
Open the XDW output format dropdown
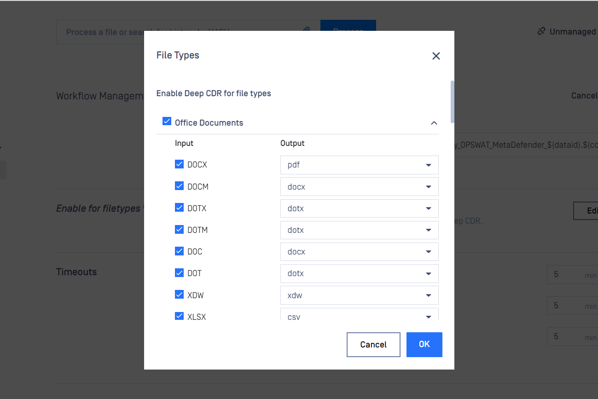(428, 295)
